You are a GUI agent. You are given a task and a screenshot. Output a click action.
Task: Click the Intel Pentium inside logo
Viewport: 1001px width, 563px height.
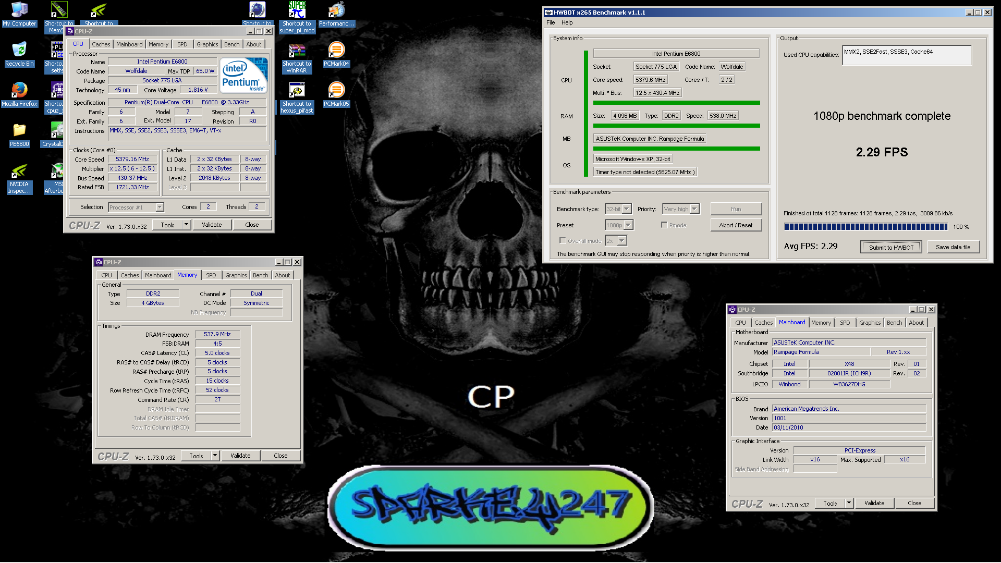pos(244,76)
